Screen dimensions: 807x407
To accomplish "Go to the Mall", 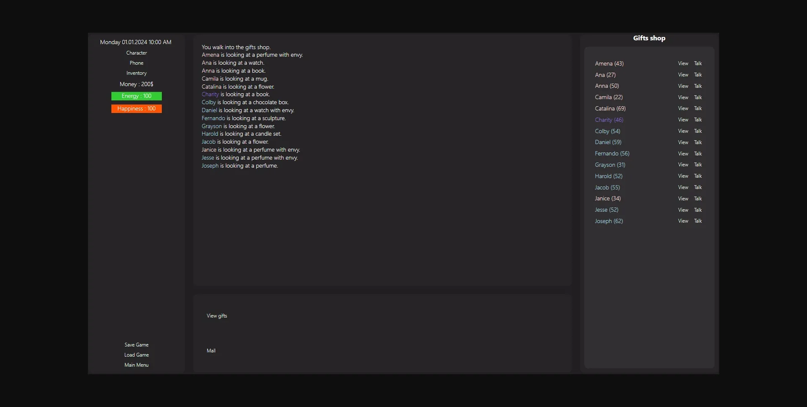I will 211,351.
